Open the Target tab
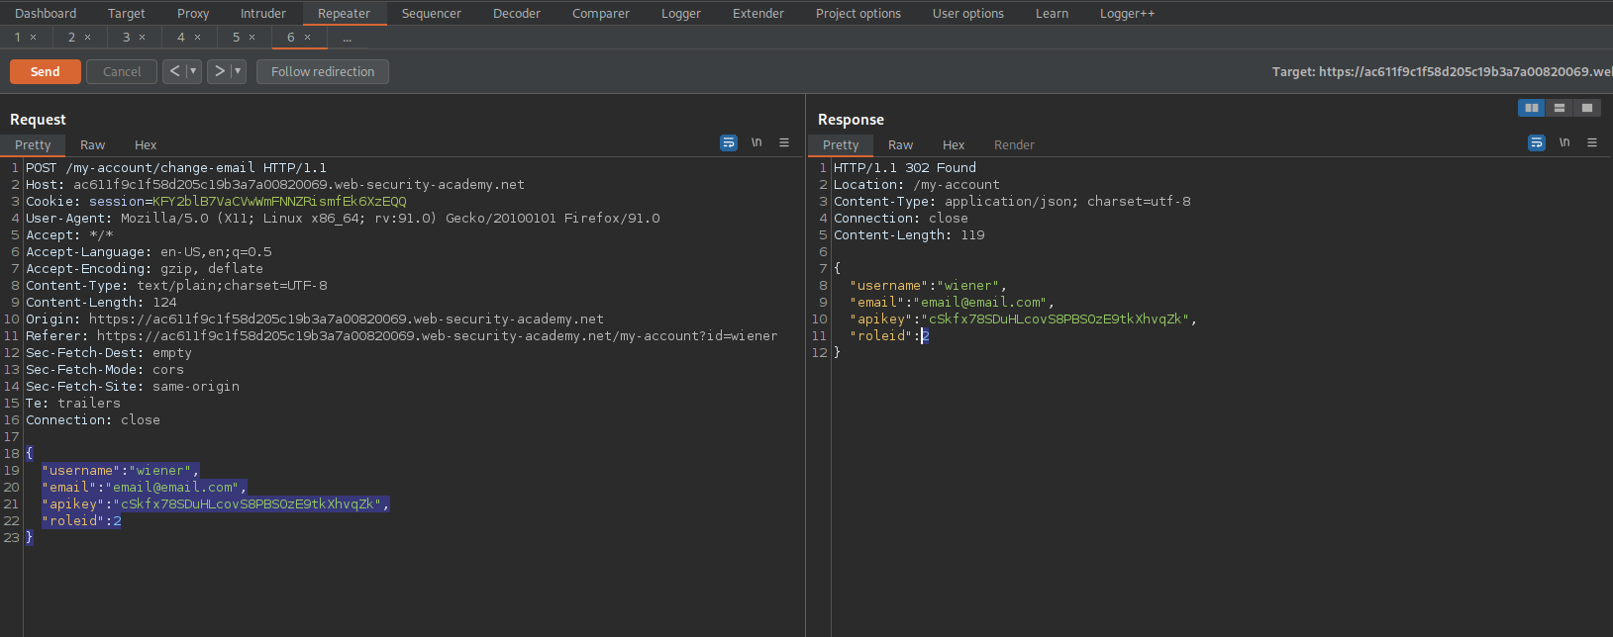Viewport: 1613px width, 637px height. click(x=127, y=13)
